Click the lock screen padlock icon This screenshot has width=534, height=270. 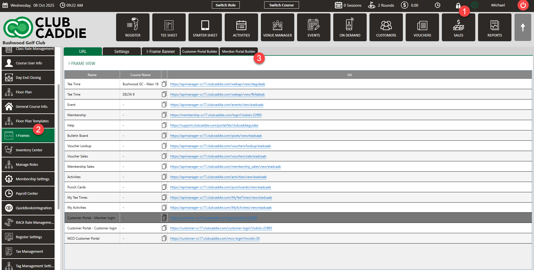(458, 6)
